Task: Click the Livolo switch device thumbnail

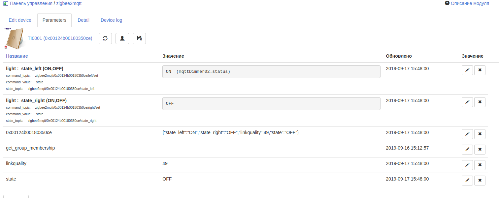Action: 14,39
